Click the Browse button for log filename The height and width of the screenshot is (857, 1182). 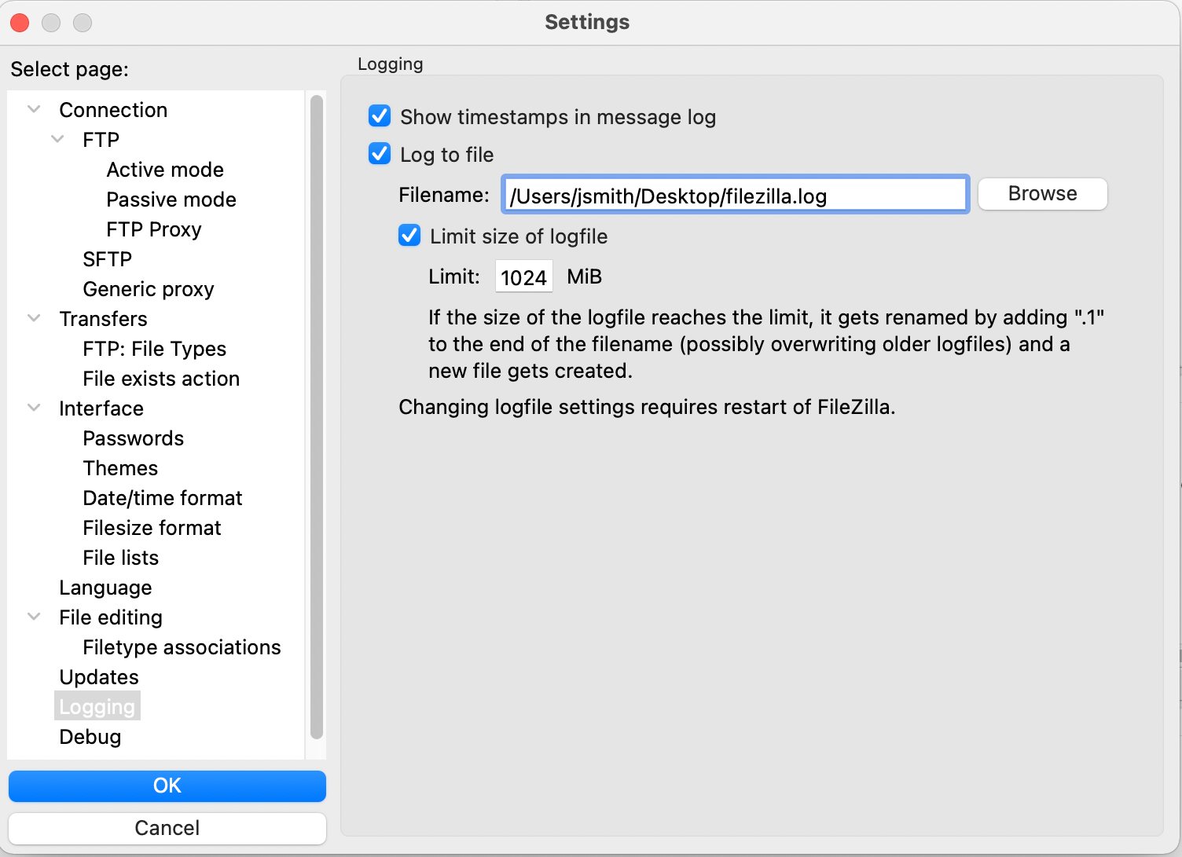coord(1042,193)
